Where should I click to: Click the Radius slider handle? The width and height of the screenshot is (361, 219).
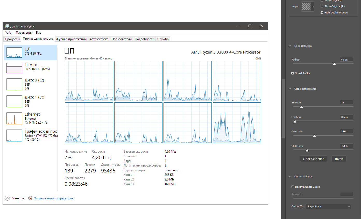(x=334, y=64)
